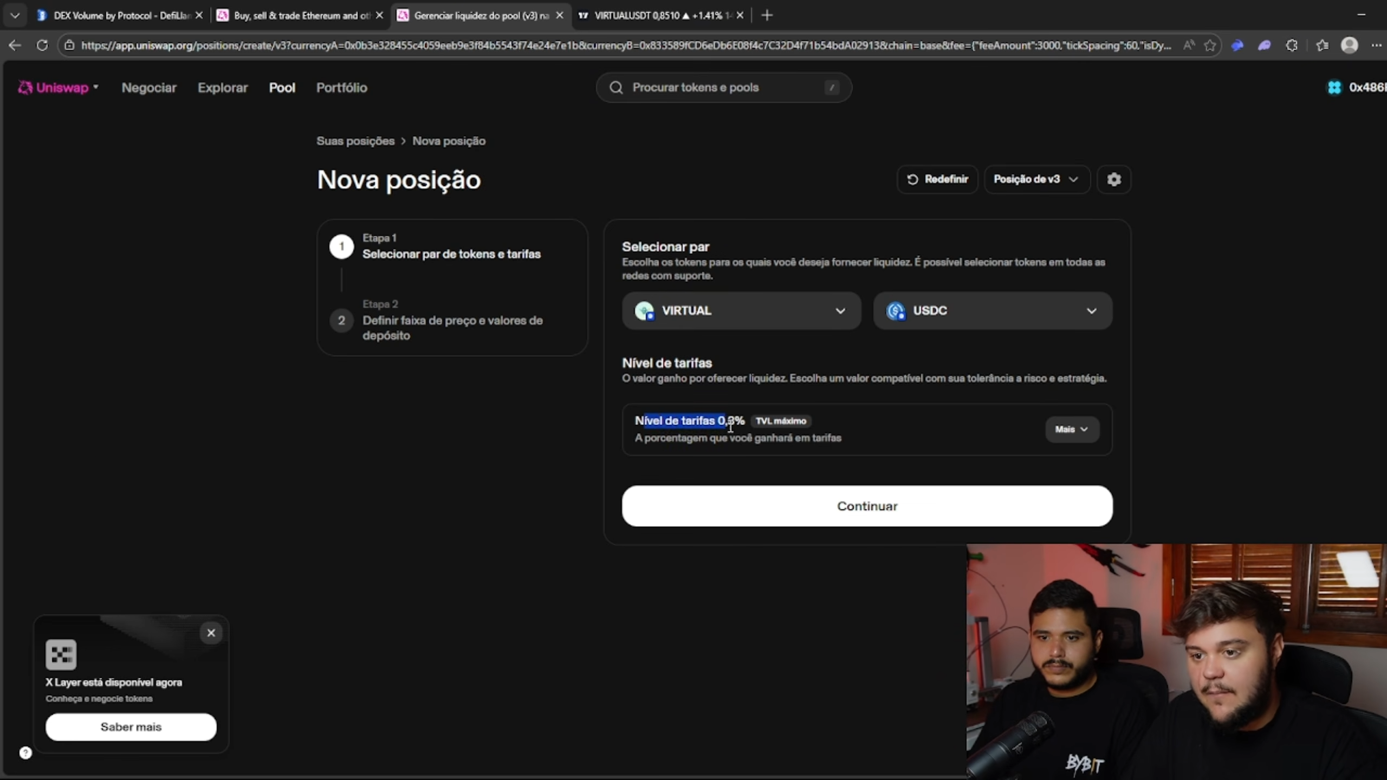Go back to Suas posições breadcrumb

[355, 141]
